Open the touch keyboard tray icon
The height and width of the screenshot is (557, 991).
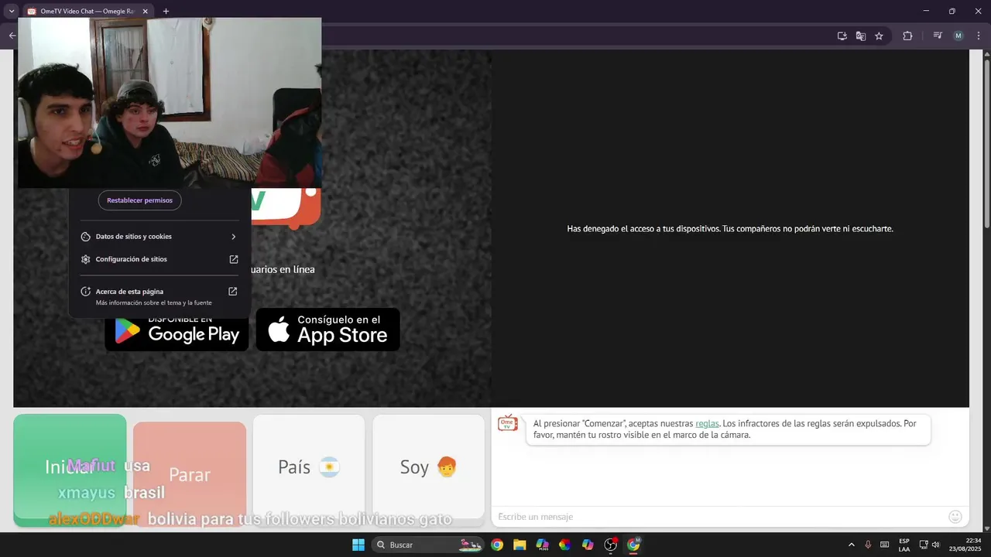pyautogui.click(x=884, y=545)
